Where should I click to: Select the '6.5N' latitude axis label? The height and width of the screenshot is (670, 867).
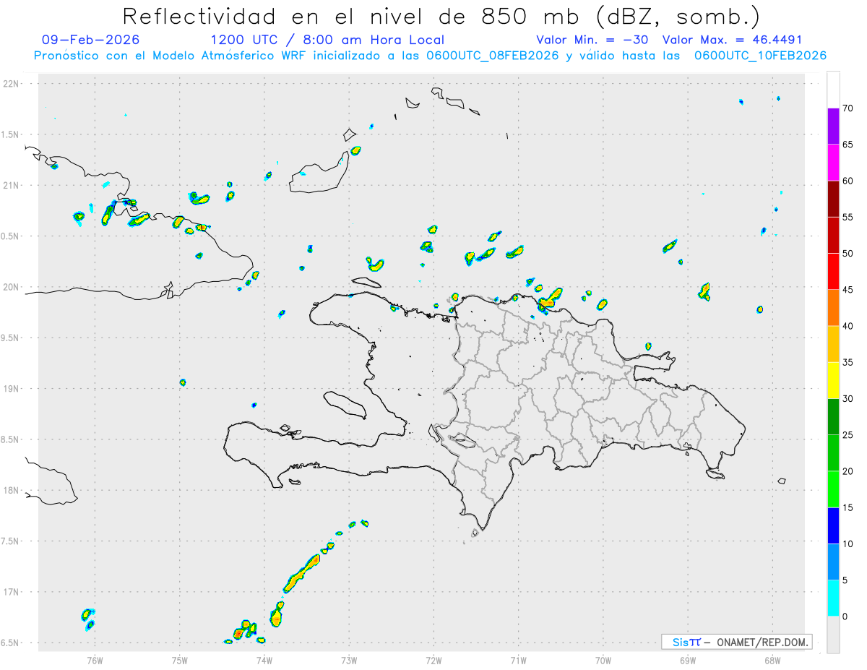point(12,643)
